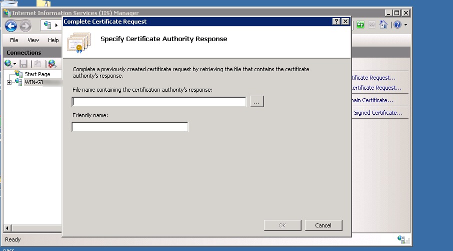Go to Home using the house icon

383,25
